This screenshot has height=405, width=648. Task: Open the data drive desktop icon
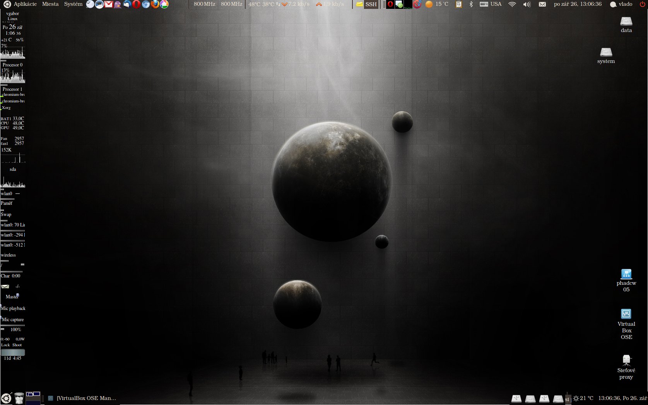pos(626,24)
